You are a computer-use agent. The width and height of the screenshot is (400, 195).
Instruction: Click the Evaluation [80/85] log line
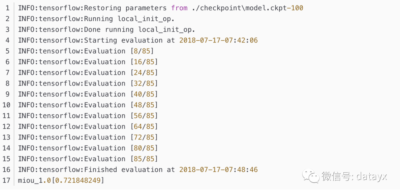pos(88,148)
